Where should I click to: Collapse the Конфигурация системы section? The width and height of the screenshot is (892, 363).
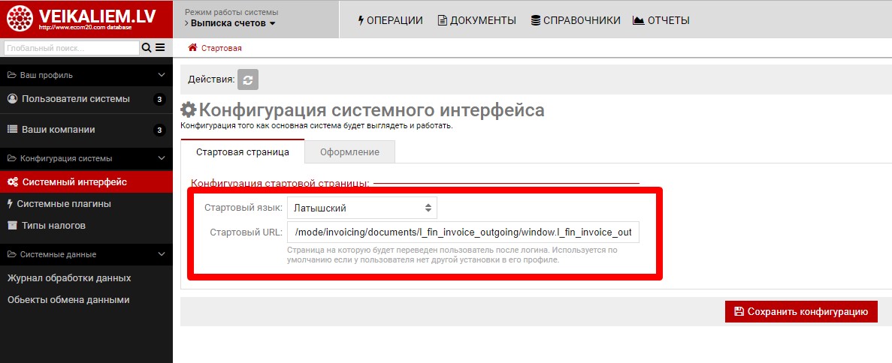pos(161,158)
